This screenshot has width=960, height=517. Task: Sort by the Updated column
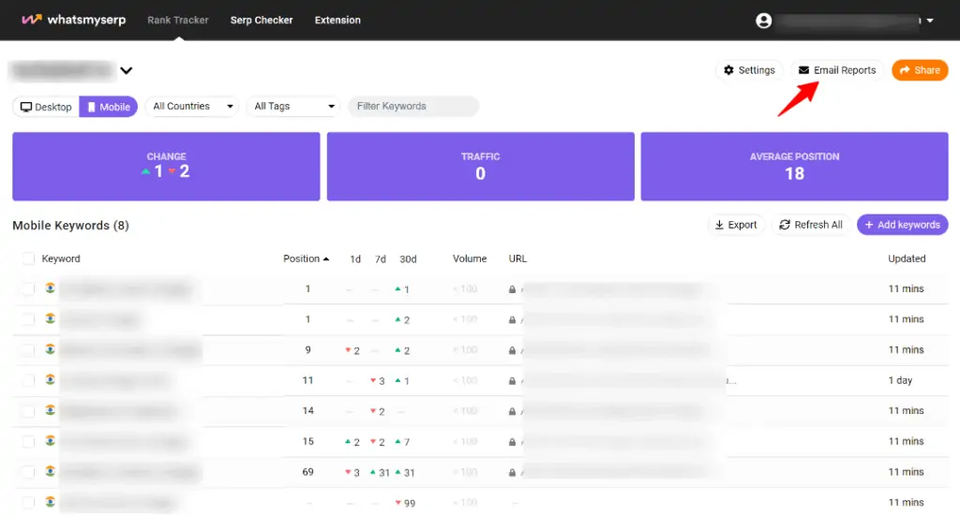(x=907, y=258)
